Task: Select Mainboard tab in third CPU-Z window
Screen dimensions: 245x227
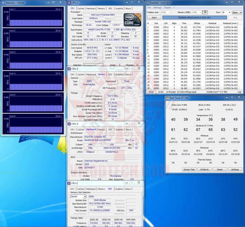Action: point(91,129)
